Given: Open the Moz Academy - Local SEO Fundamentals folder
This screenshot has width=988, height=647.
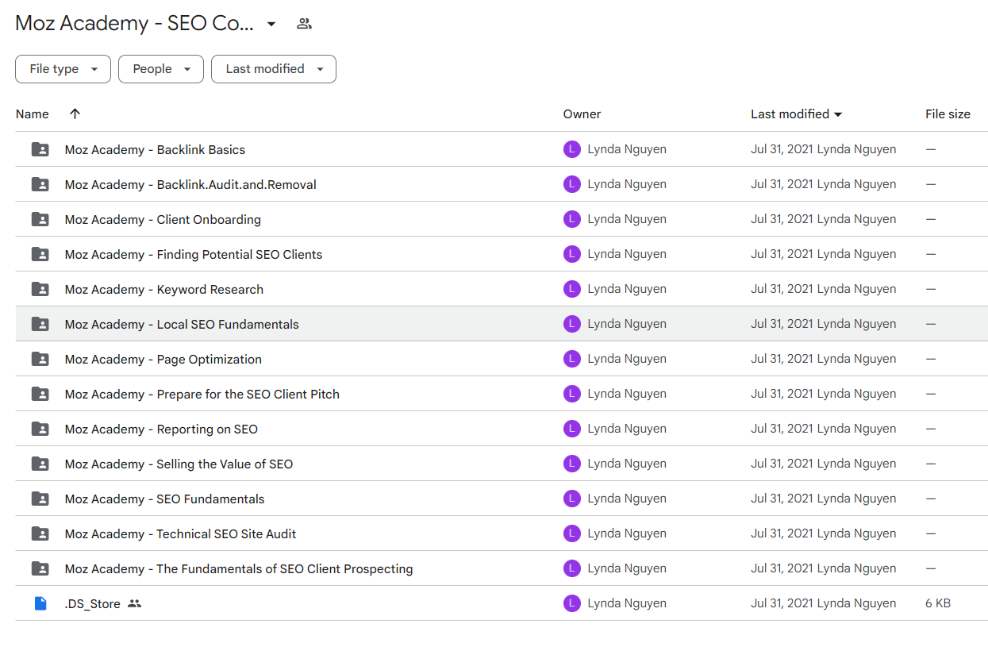Looking at the screenshot, I should tap(182, 324).
